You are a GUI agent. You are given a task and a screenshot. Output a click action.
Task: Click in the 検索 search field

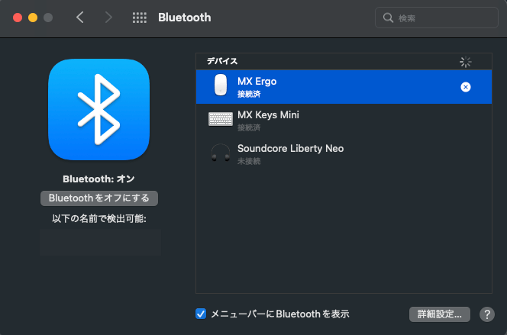pyautogui.click(x=437, y=18)
